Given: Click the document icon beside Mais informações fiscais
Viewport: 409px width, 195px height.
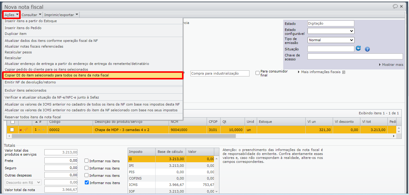Looking at the screenshot, I should pyautogui.click(x=344, y=72).
